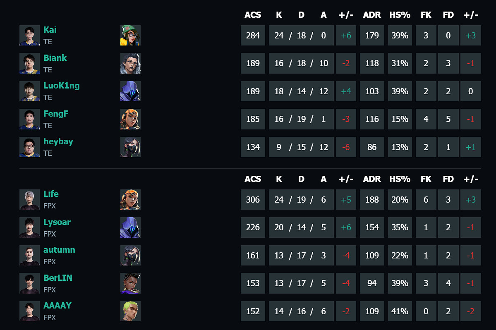496x330 pixels.
Task: Click the agent icon next to Biank
Action: tap(130, 63)
